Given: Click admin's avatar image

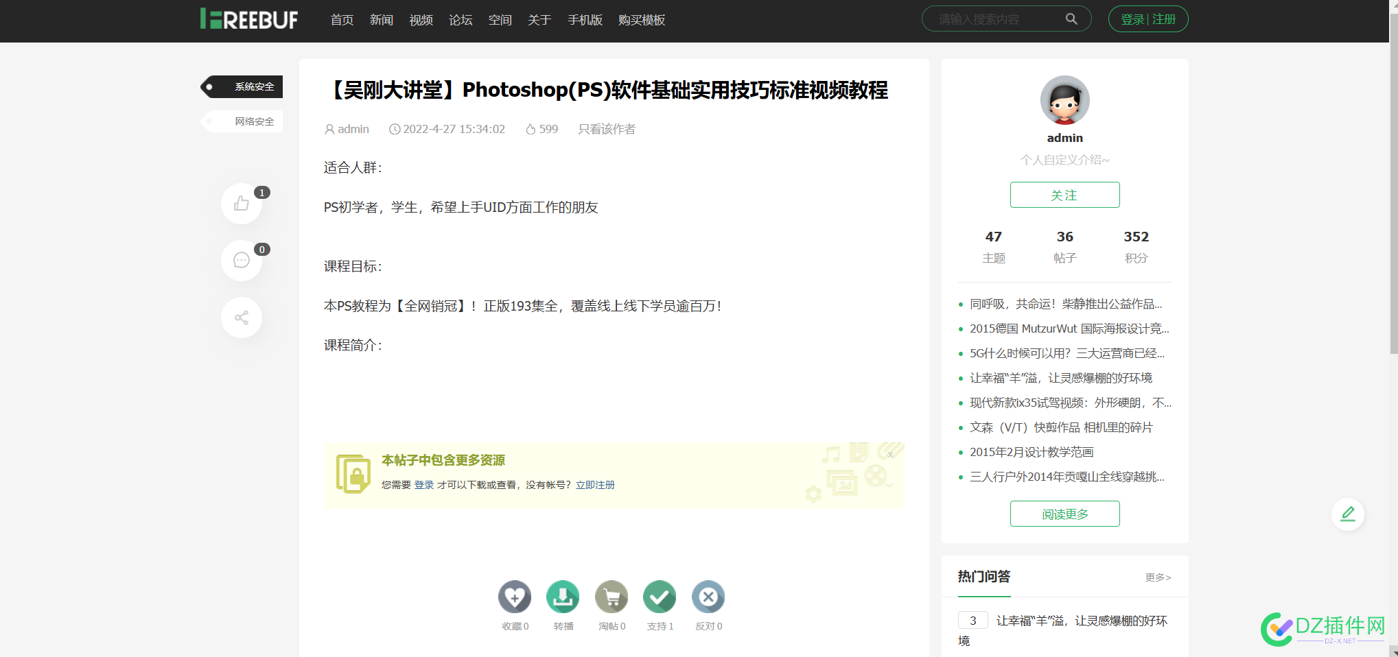Looking at the screenshot, I should 1065,100.
